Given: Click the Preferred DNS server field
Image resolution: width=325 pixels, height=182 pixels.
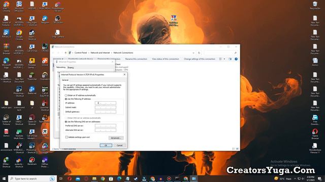Looking at the screenshot, I should click(x=106, y=126).
